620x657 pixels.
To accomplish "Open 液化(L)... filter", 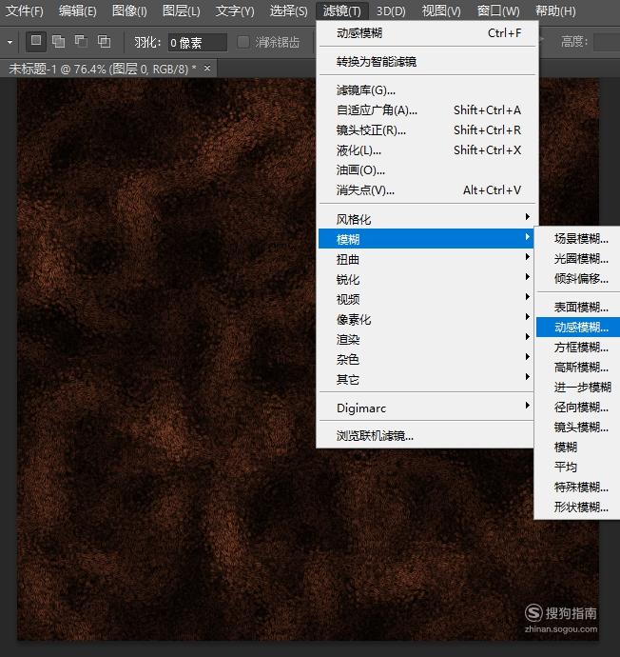I will tap(428, 150).
